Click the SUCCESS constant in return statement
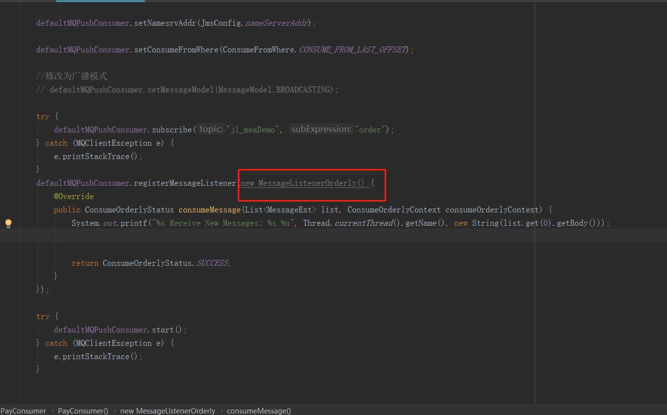The width and height of the screenshot is (667, 415). click(x=213, y=263)
